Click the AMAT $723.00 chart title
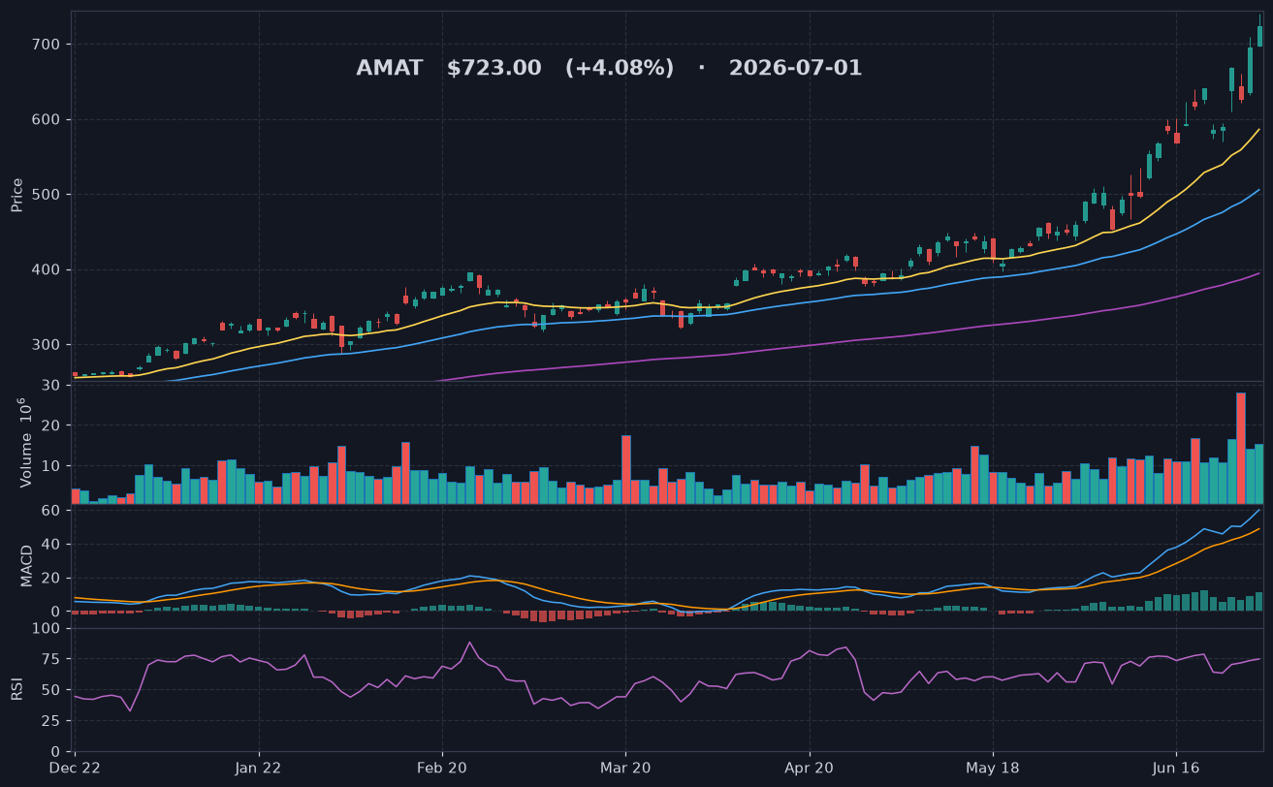The width and height of the screenshot is (1273, 787). 609,69
